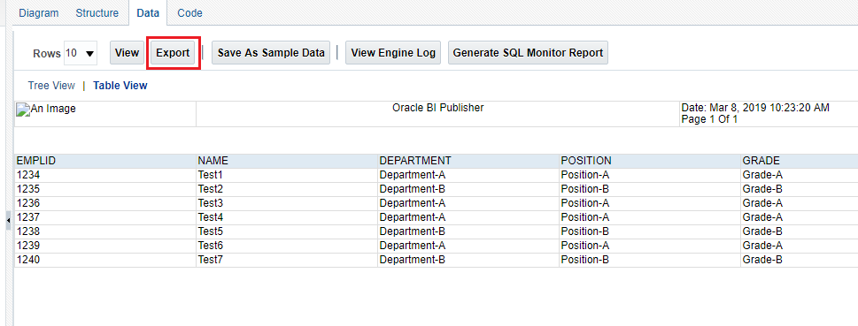Select employee ID 1240 cell
The image size is (858, 326).
(105, 260)
